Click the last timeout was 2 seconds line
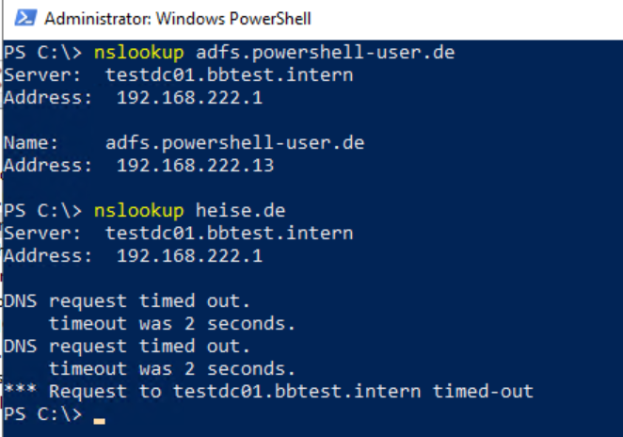 [172, 369]
